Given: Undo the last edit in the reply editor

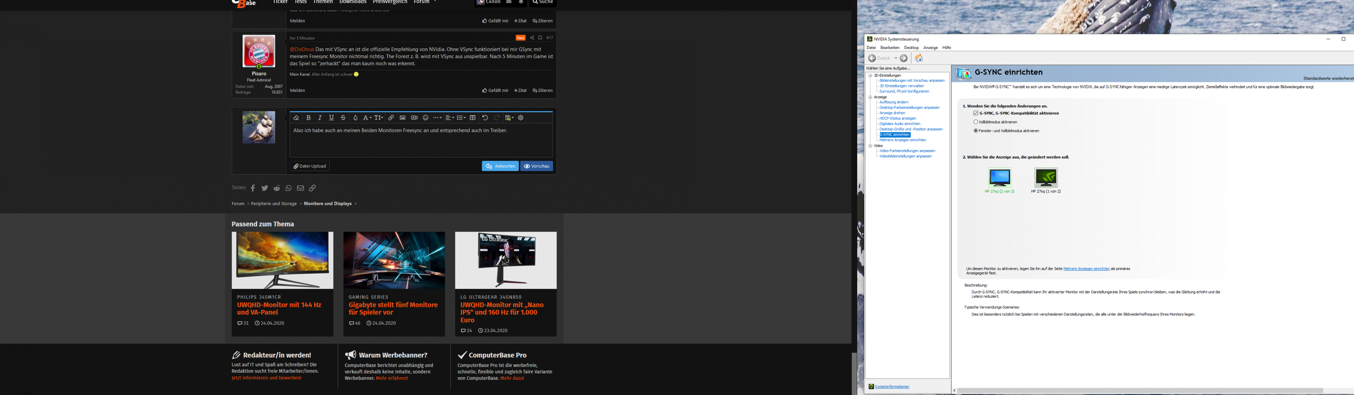Looking at the screenshot, I should click(x=485, y=118).
